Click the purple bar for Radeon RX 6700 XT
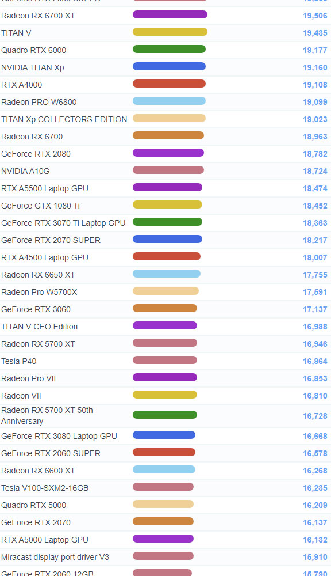Viewport: 331px width, 576px height. 170,15
